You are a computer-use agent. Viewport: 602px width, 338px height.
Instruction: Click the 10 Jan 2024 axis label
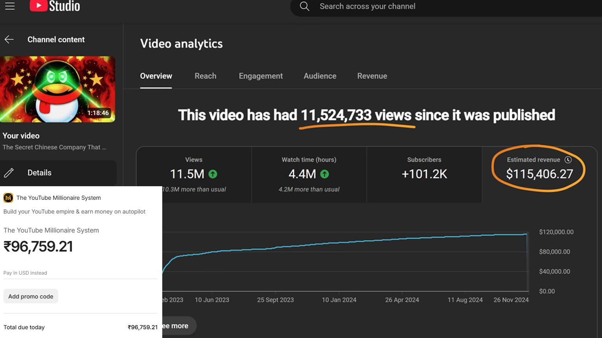339,300
